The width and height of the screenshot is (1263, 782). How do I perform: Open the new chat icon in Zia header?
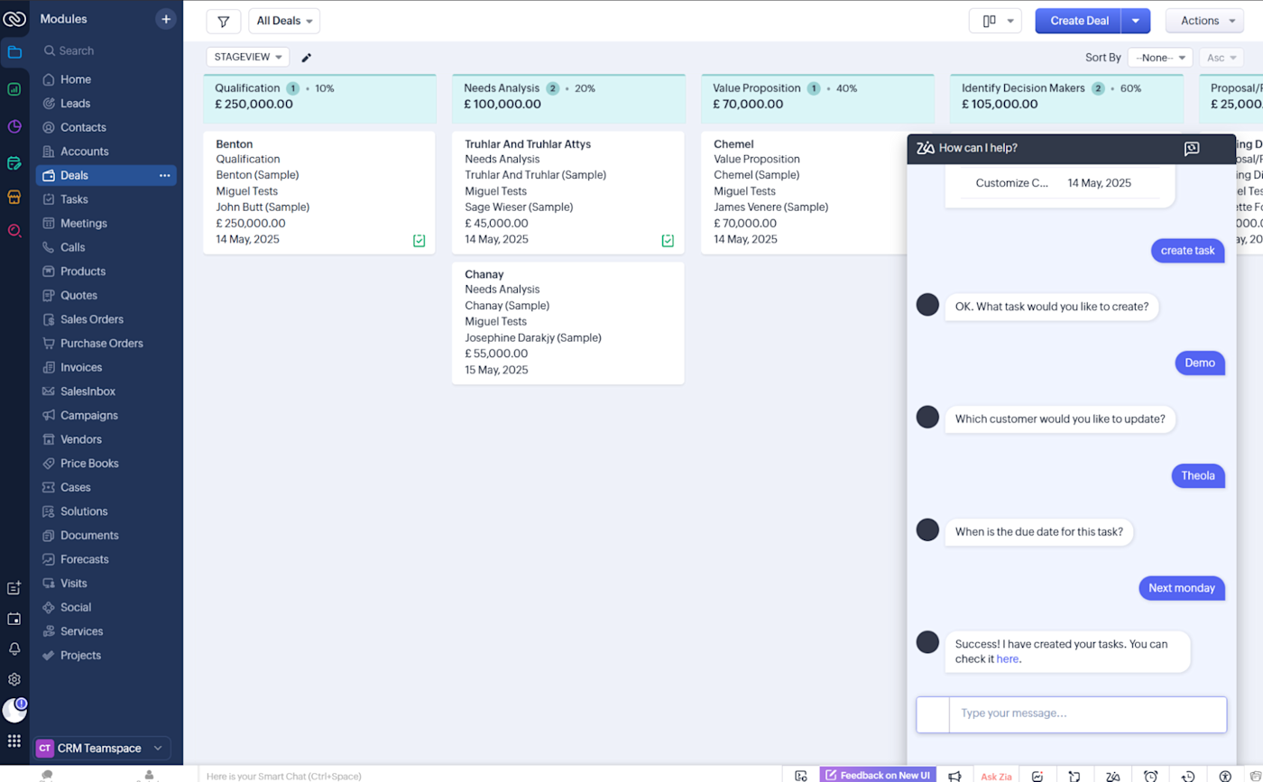coord(1192,149)
